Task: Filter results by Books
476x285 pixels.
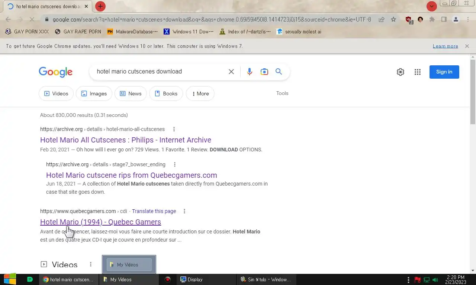Action: coord(166,94)
